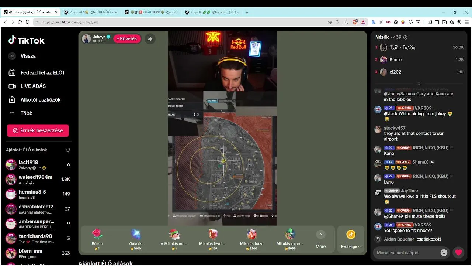
Task: Open Recharge coin dropdown
Action: coord(351,239)
